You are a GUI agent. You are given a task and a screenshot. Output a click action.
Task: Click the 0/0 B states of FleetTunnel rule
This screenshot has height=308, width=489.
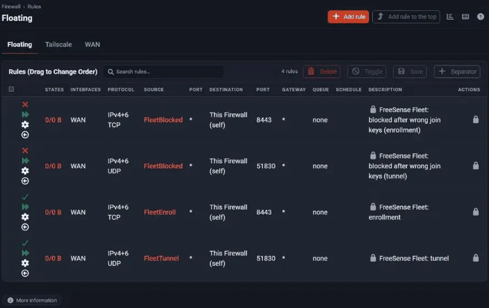(53, 258)
